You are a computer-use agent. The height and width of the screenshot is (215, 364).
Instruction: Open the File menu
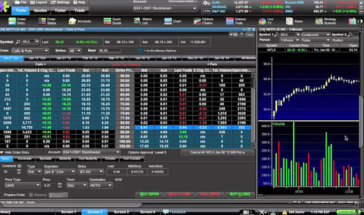21,3
